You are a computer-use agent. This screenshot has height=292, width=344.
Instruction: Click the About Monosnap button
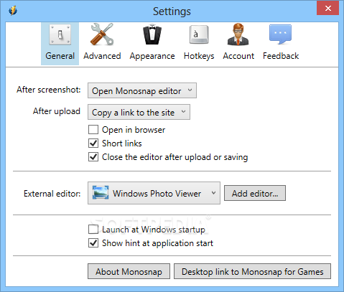coord(129,271)
